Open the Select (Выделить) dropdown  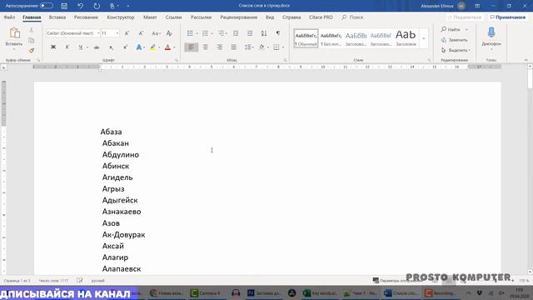point(456,50)
